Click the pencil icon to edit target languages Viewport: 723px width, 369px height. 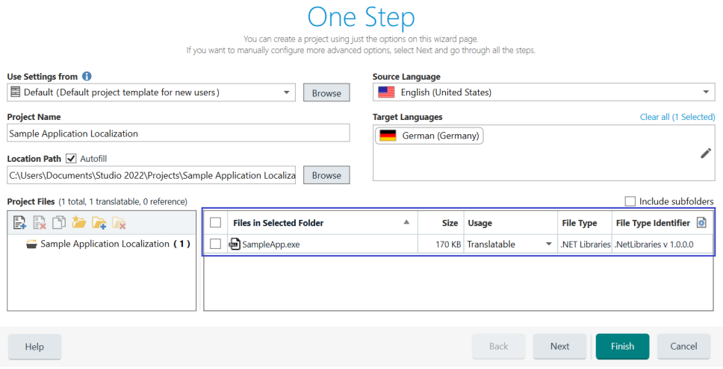[706, 154]
